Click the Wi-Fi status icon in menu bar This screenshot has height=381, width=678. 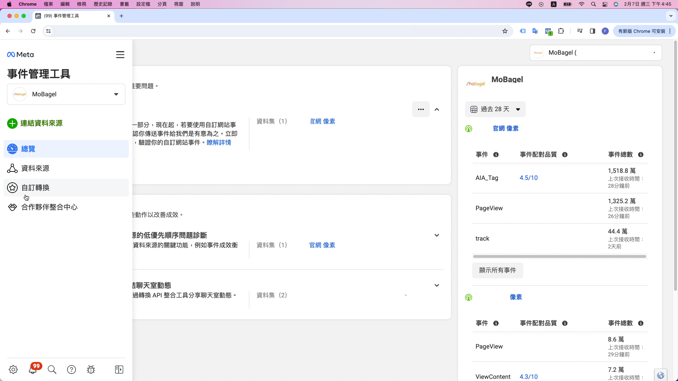pyautogui.click(x=582, y=4)
